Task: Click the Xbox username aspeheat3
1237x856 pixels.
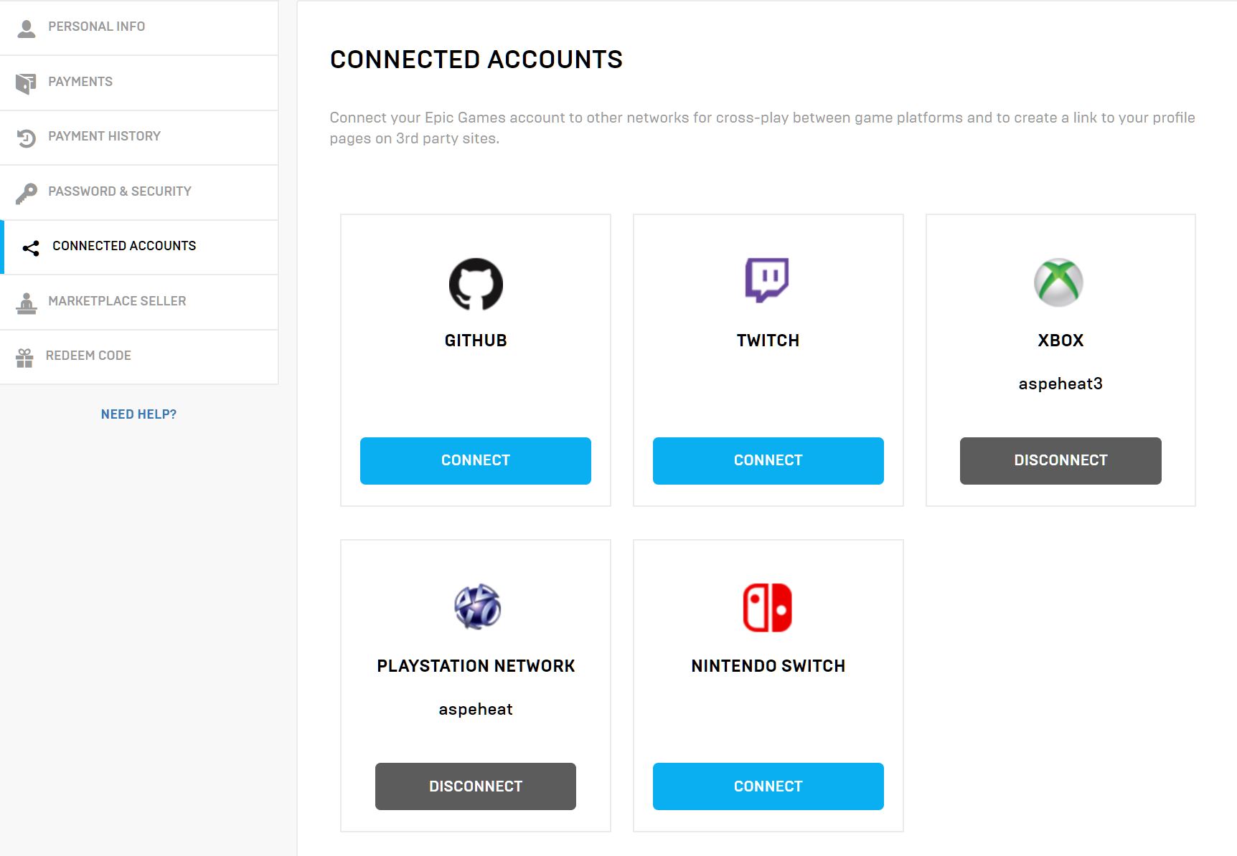Action: pos(1060,384)
